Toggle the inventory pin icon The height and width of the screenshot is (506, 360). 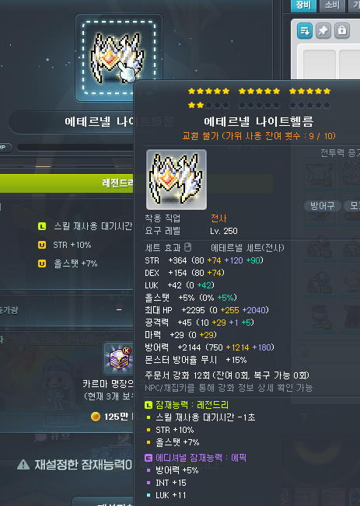[323, 30]
